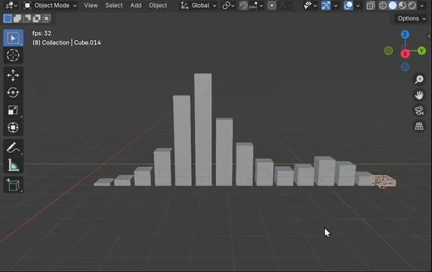Viewport: 432px width, 272px height.
Task: Open the Object Mode dropdown
Action: [x=50, y=5]
